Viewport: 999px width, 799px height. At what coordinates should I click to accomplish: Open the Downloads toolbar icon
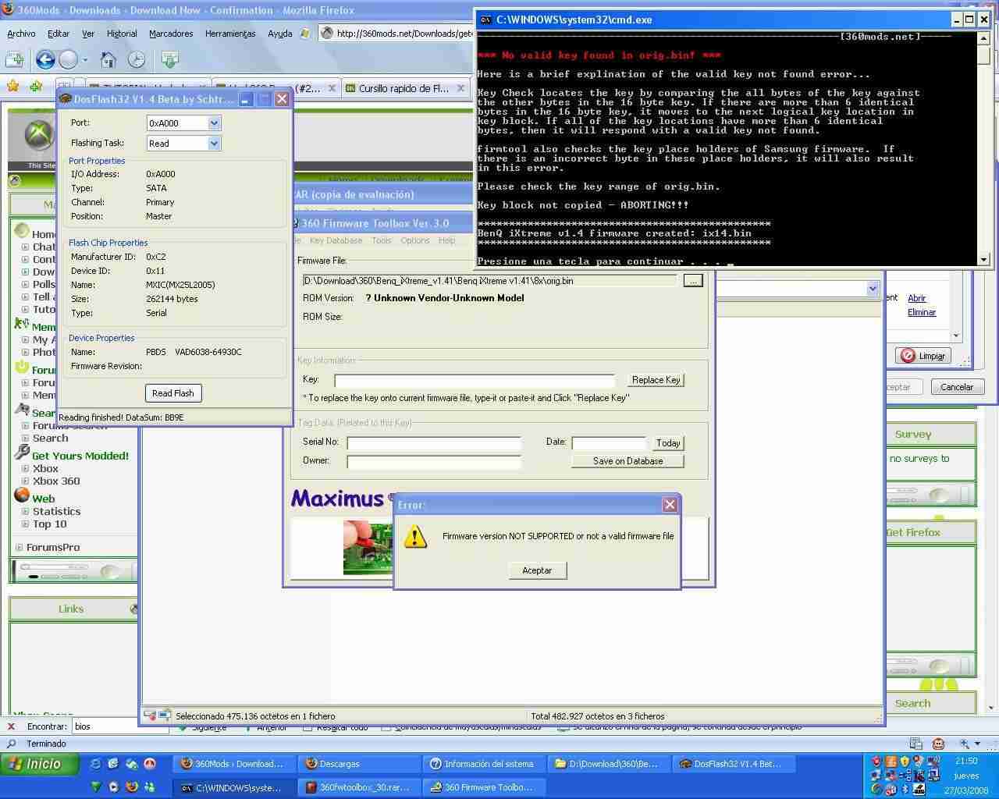pos(169,59)
